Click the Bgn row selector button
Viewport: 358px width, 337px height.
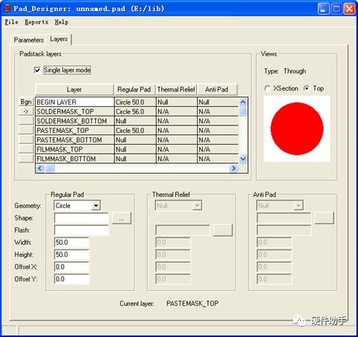[26, 102]
